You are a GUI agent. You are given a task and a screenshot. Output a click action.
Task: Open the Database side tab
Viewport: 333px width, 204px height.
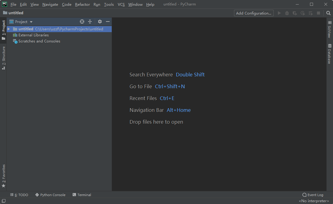330,54
